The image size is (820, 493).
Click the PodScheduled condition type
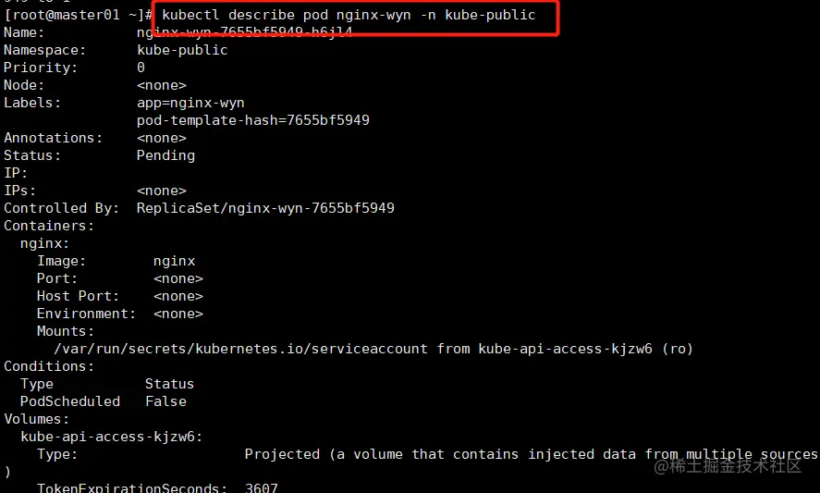click(70, 401)
